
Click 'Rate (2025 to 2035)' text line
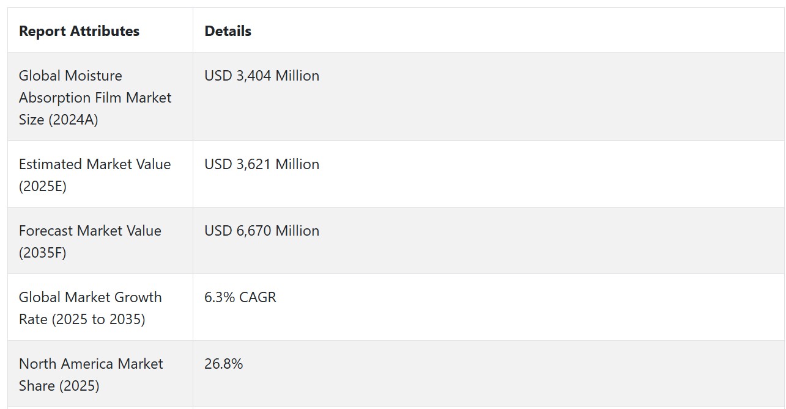(82, 319)
